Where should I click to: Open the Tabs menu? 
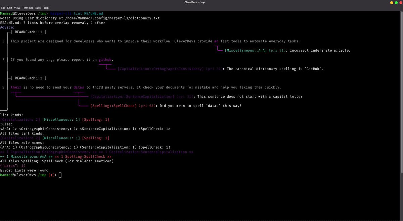pos(38,8)
